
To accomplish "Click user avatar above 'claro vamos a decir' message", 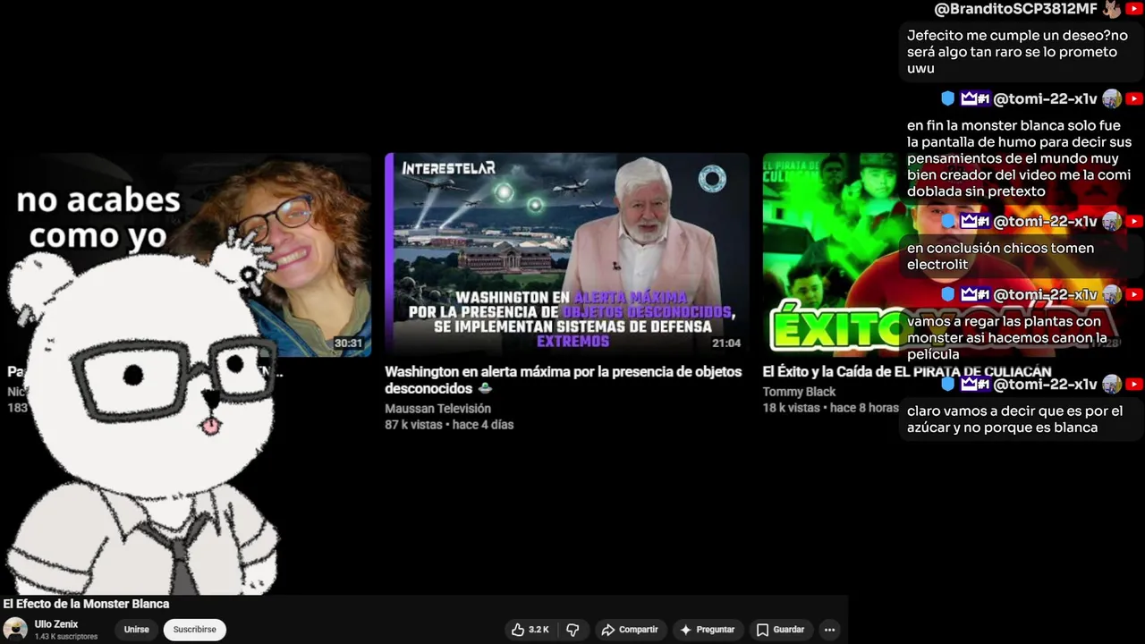I will coord(1112,384).
